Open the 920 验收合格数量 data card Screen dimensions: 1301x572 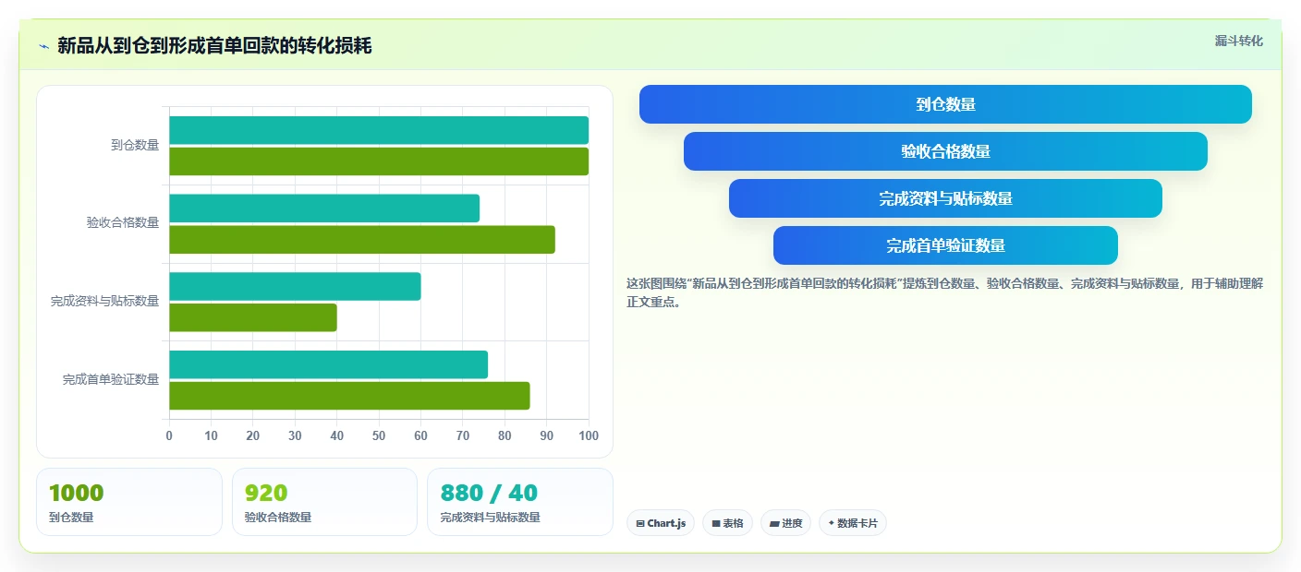[324, 502]
